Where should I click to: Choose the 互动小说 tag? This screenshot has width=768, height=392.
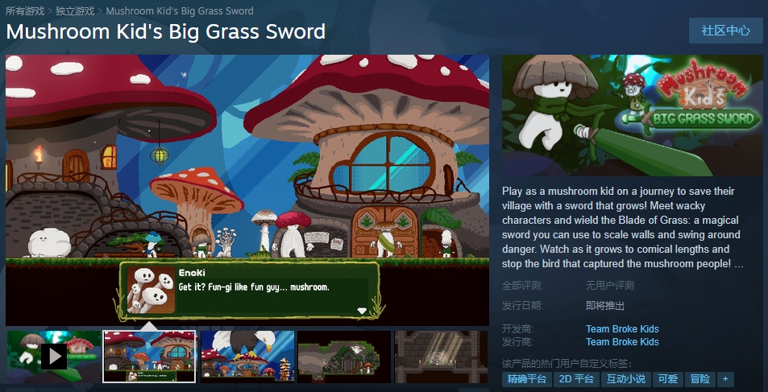coord(626,379)
